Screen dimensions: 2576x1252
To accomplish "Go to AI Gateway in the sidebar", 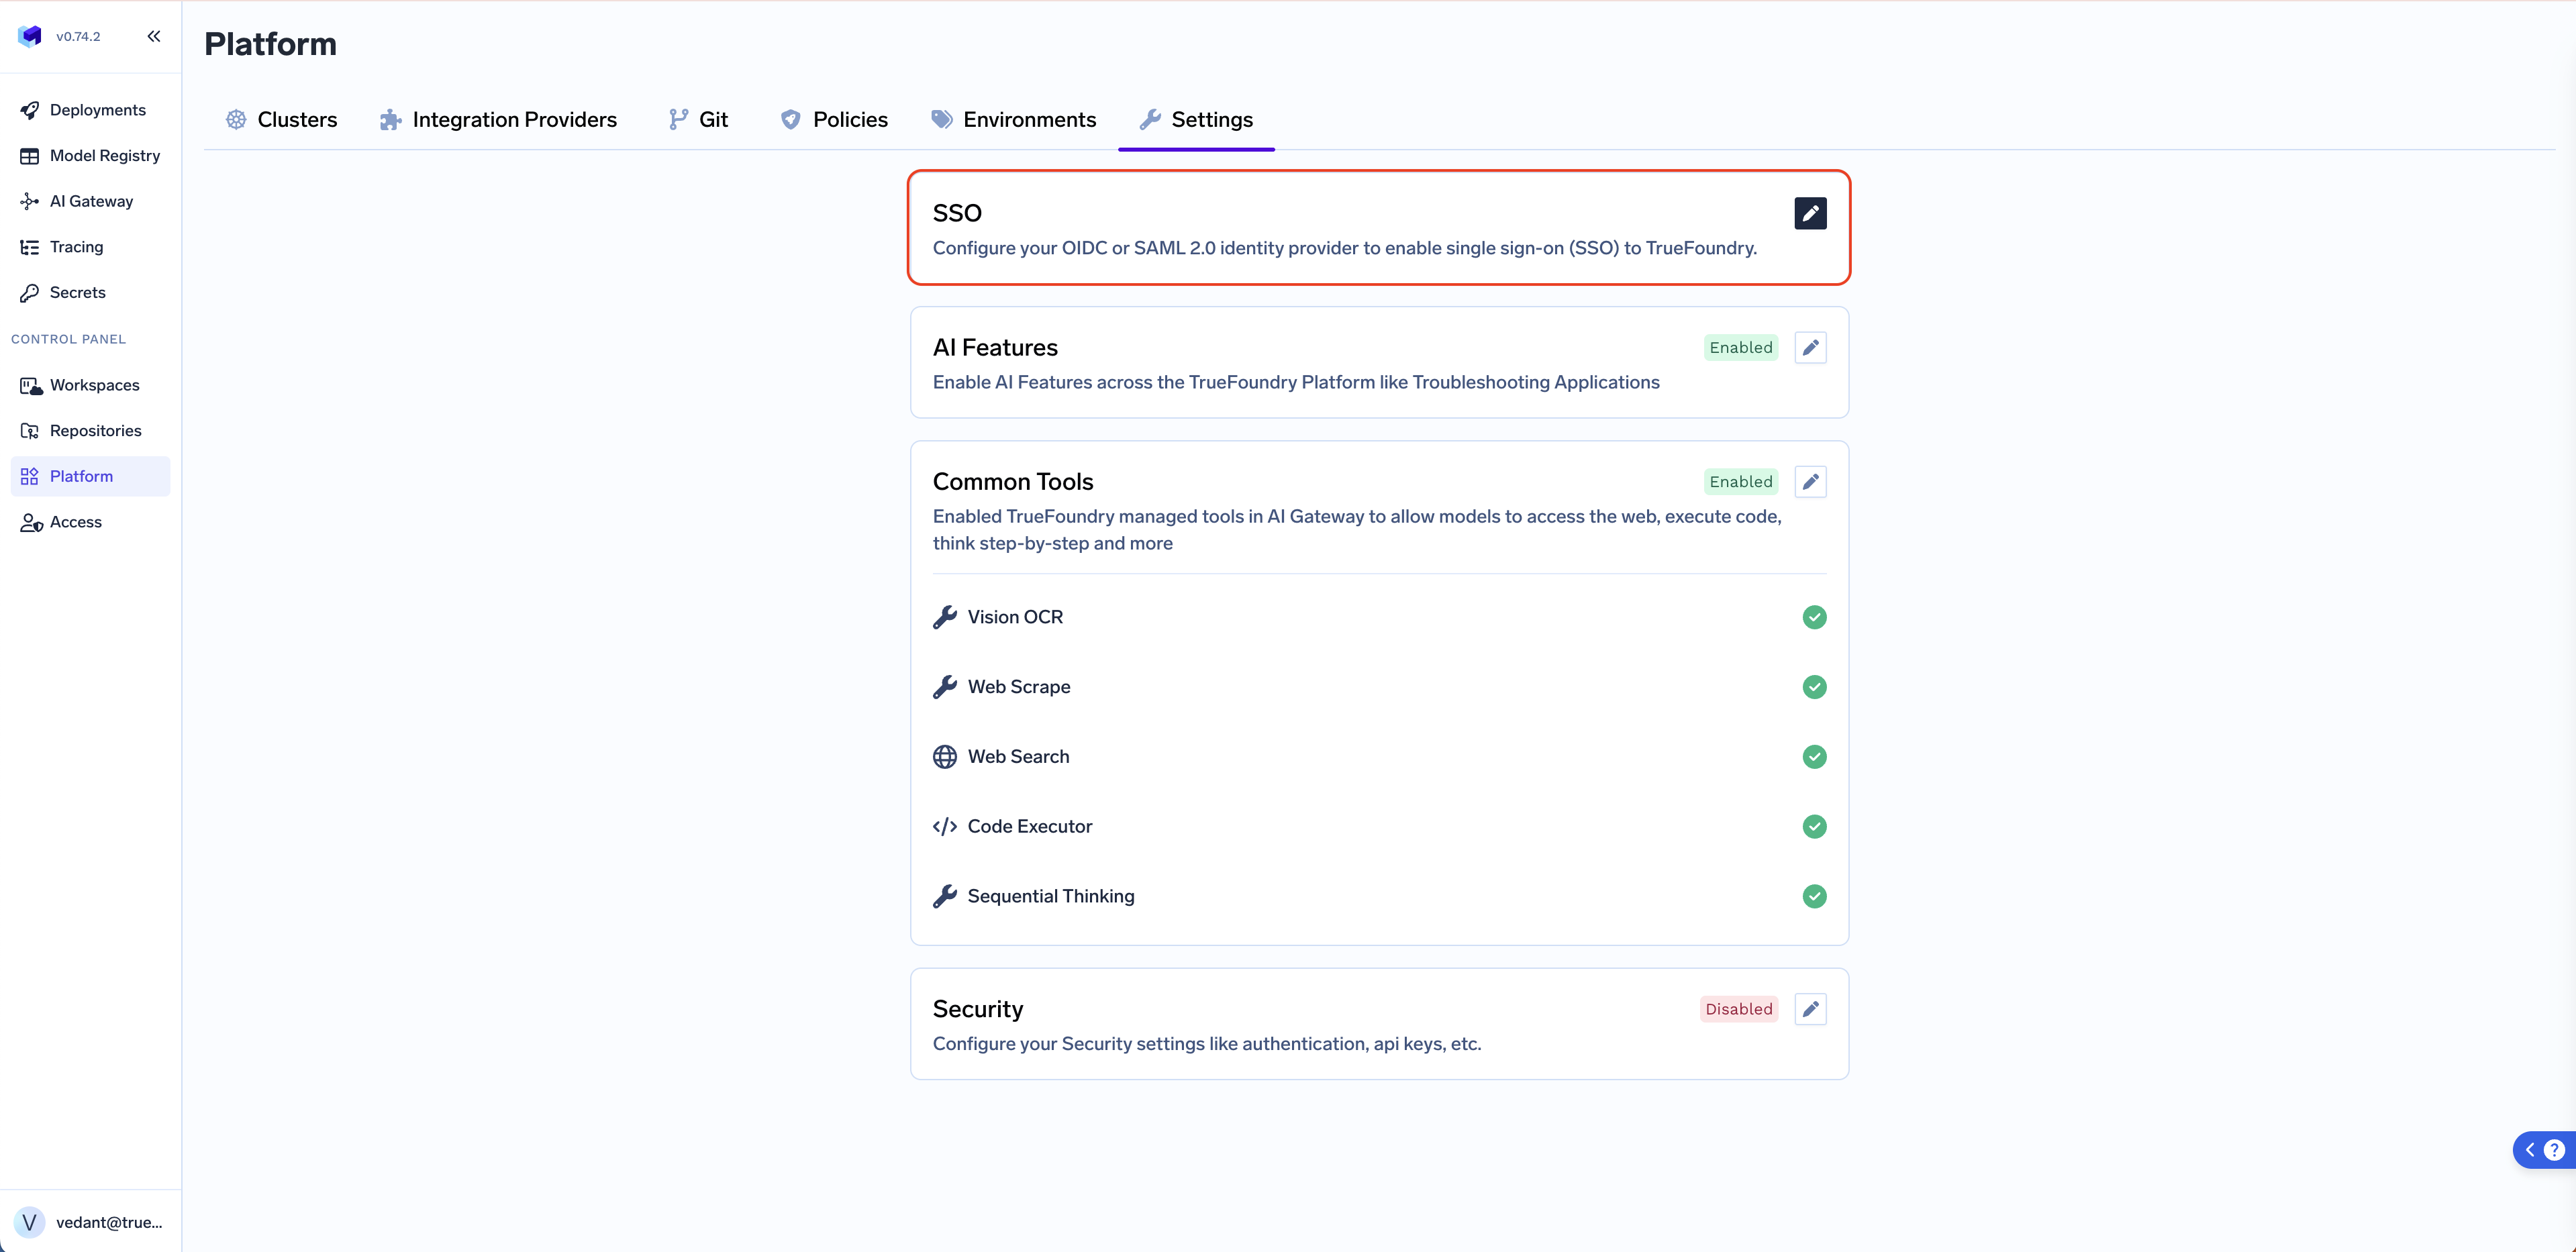I will (91, 201).
